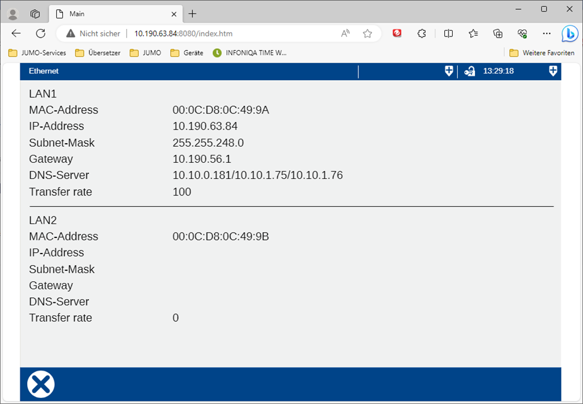Image resolution: width=583 pixels, height=404 pixels.
Task: Click the red Trend Micro extension icon
Action: pos(397,33)
